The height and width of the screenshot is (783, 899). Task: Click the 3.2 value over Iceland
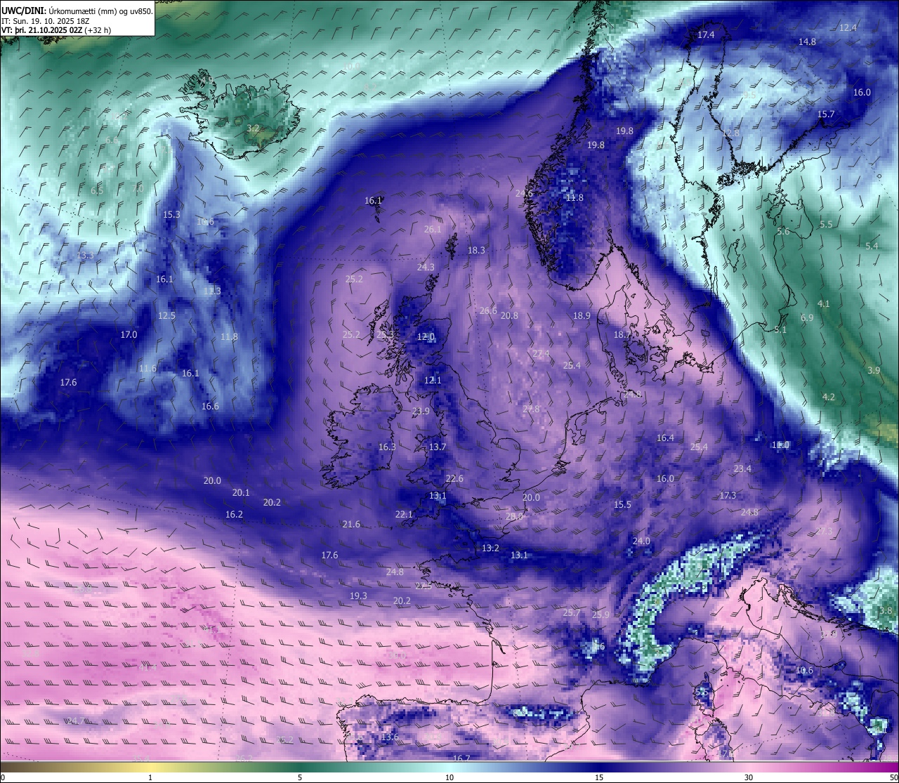[254, 129]
